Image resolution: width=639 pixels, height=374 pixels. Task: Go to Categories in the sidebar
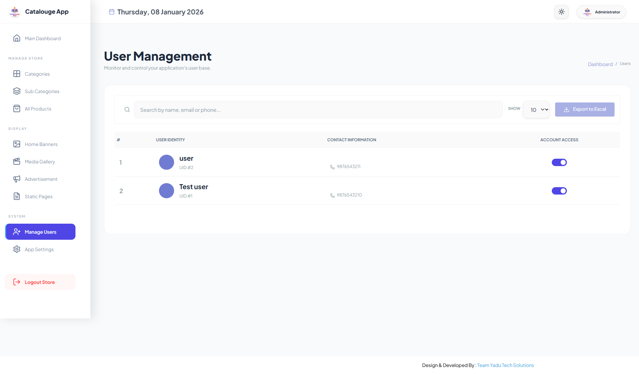pos(40,74)
